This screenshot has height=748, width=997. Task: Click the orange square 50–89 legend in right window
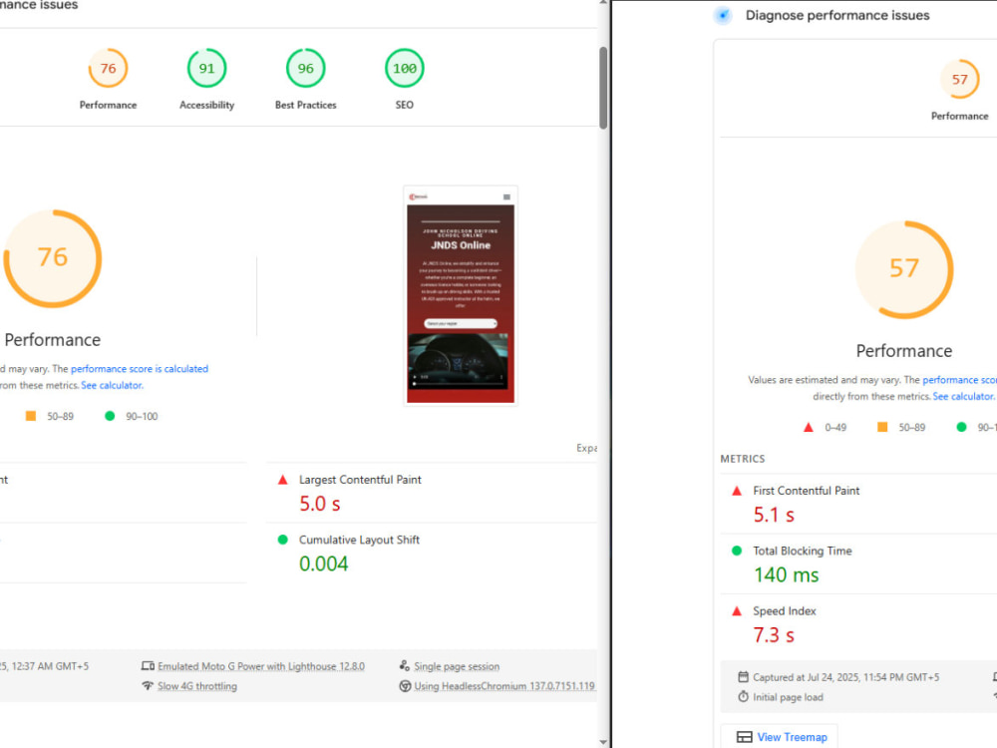point(882,427)
